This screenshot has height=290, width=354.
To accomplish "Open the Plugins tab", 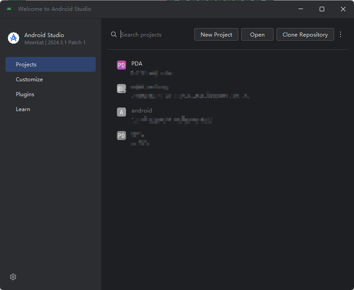I will tap(51, 94).
